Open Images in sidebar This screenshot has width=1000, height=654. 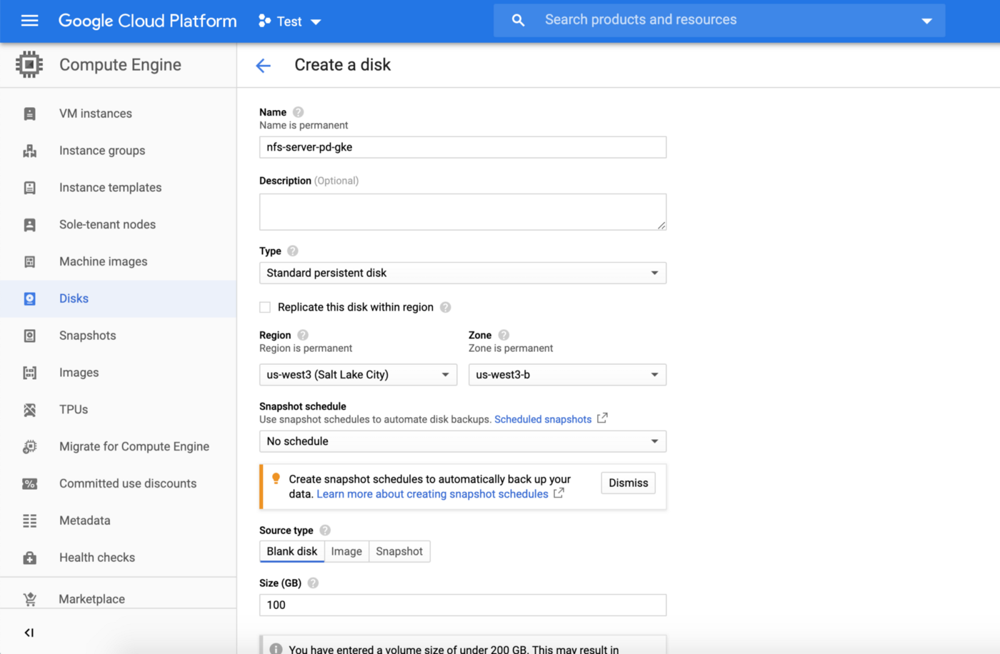point(79,373)
